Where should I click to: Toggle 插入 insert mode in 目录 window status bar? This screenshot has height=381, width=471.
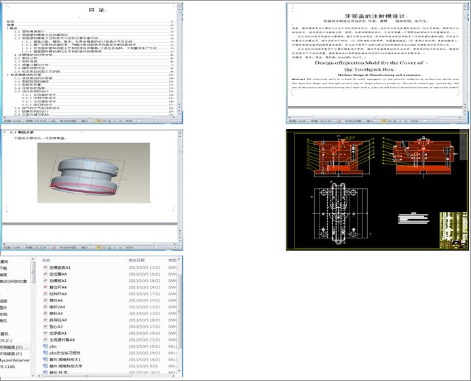(x=85, y=121)
